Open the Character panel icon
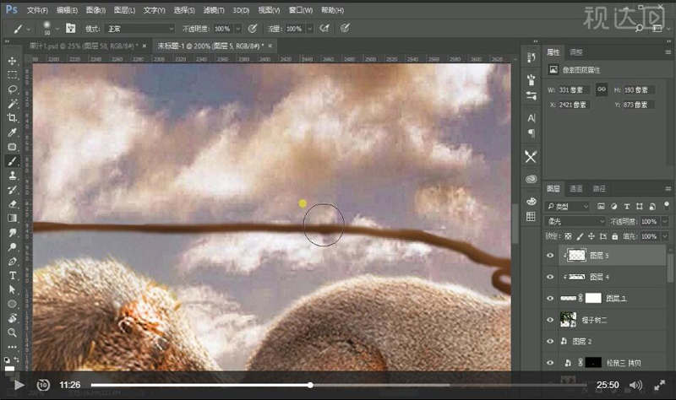676x400 pixels. point(532,118)
